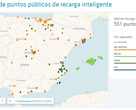Select the GIC operator filter

click(x=116, y=67)
